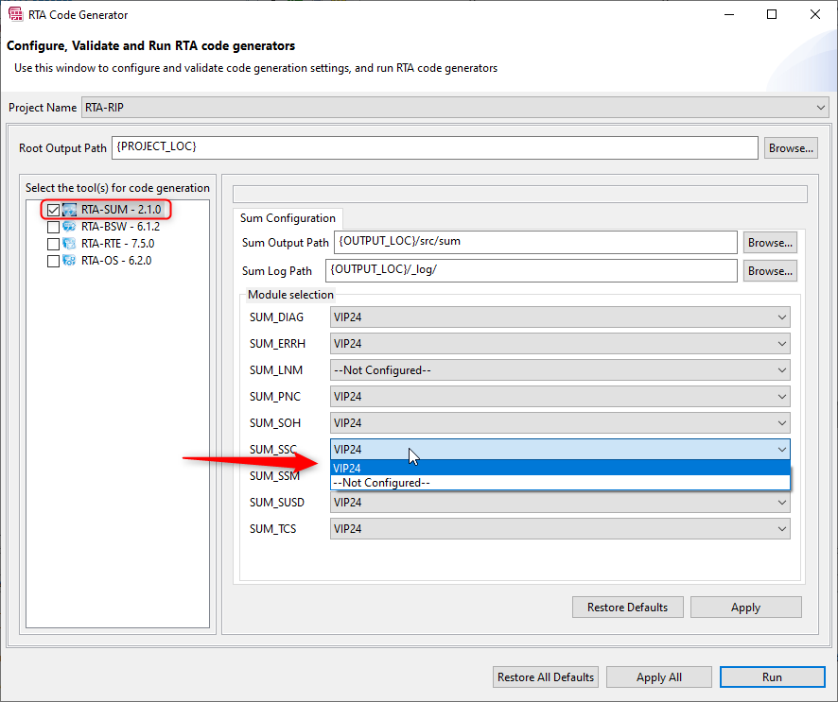This screenshot has height=702, width=838.
Task: Enable the RTA-OS - 6.2.0 checkbox
Action: click(x=53, y=262)
